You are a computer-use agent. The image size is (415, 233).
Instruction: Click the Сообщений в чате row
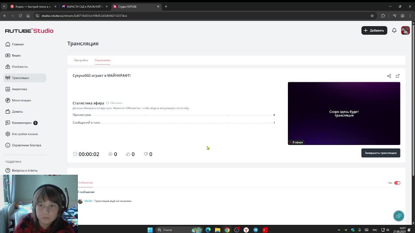tap(174, 123)
